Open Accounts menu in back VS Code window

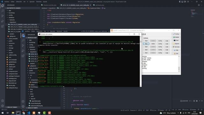[x=3, y=101]
